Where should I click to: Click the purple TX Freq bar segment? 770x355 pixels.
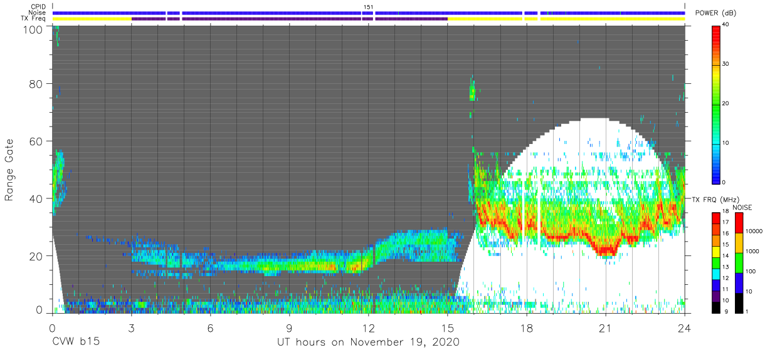288,19
